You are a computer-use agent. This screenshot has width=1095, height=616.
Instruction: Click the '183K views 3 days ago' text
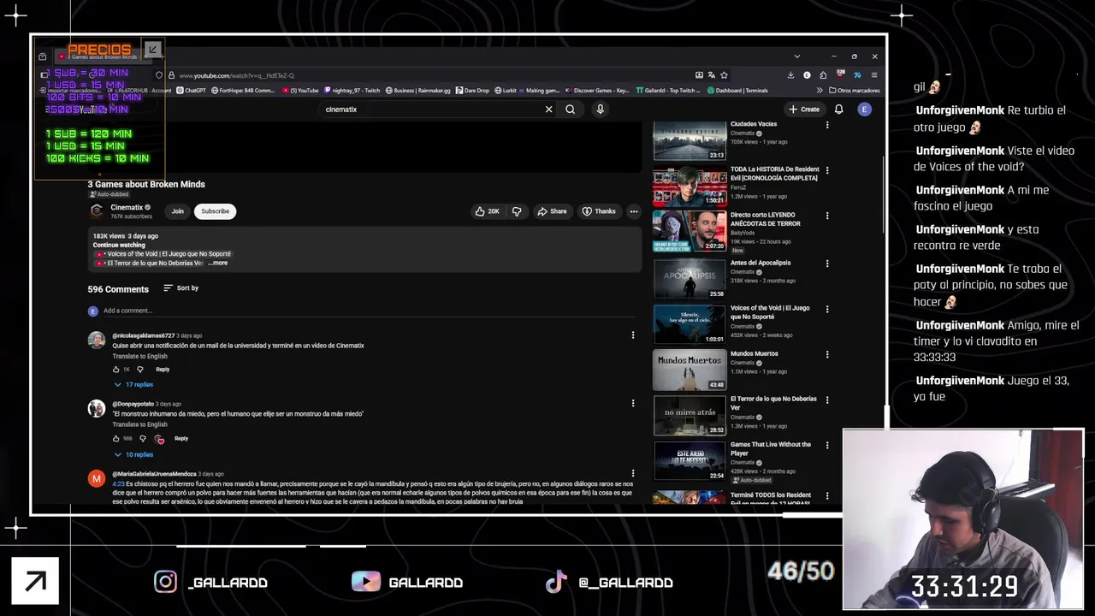coord(126,236)
